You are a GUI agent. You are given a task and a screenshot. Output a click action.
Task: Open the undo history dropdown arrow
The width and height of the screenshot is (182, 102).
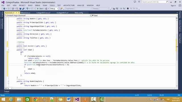pos(30,9)
